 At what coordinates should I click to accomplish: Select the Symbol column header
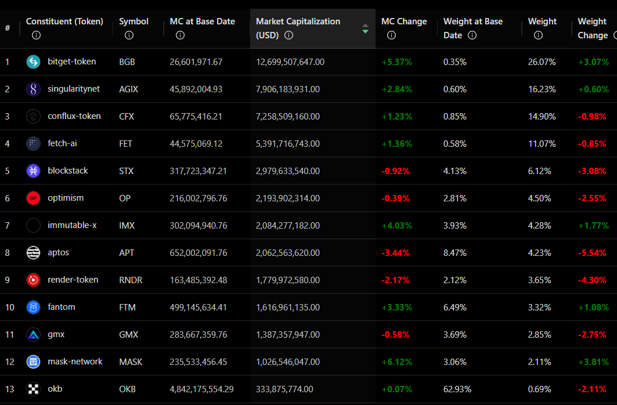[x=133, y=21]
